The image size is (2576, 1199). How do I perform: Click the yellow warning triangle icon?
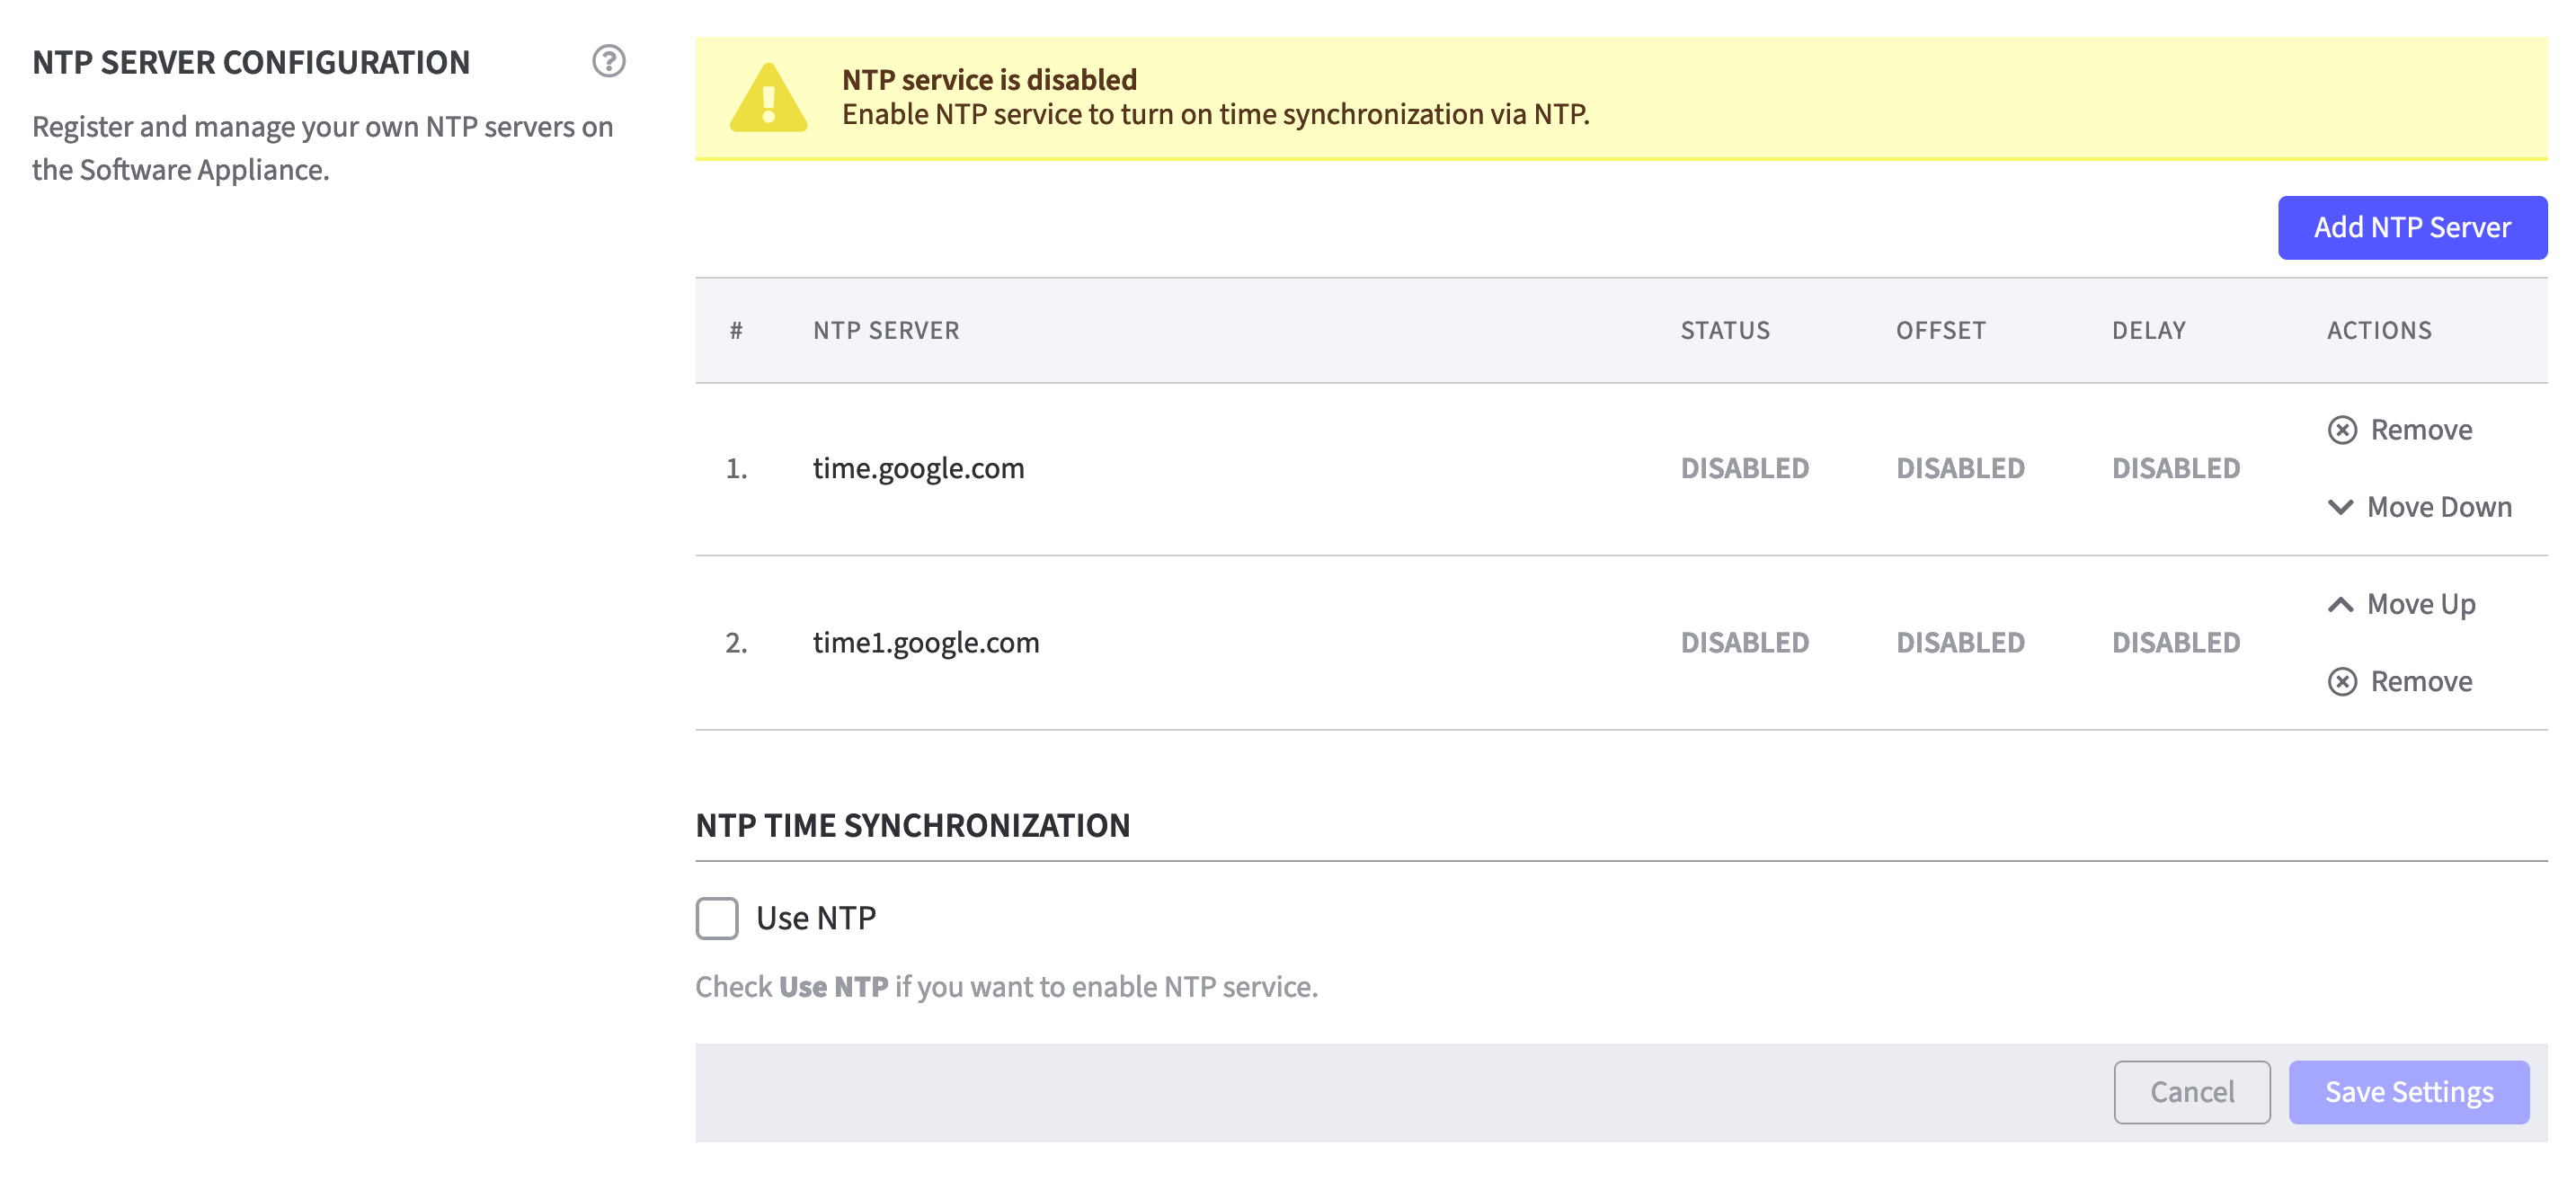point(768,98)
